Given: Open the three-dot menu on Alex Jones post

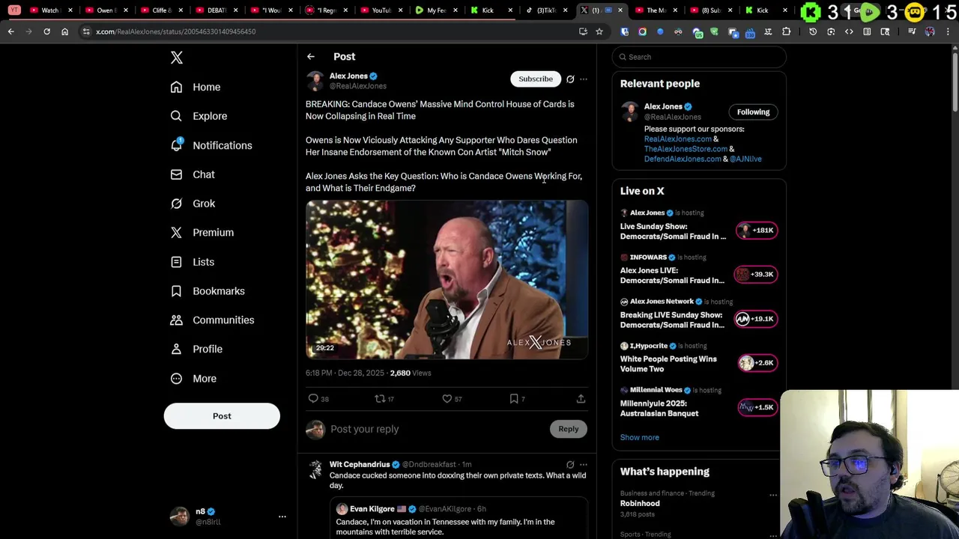Looking at the screenshot, I should [x=584, y=79].
